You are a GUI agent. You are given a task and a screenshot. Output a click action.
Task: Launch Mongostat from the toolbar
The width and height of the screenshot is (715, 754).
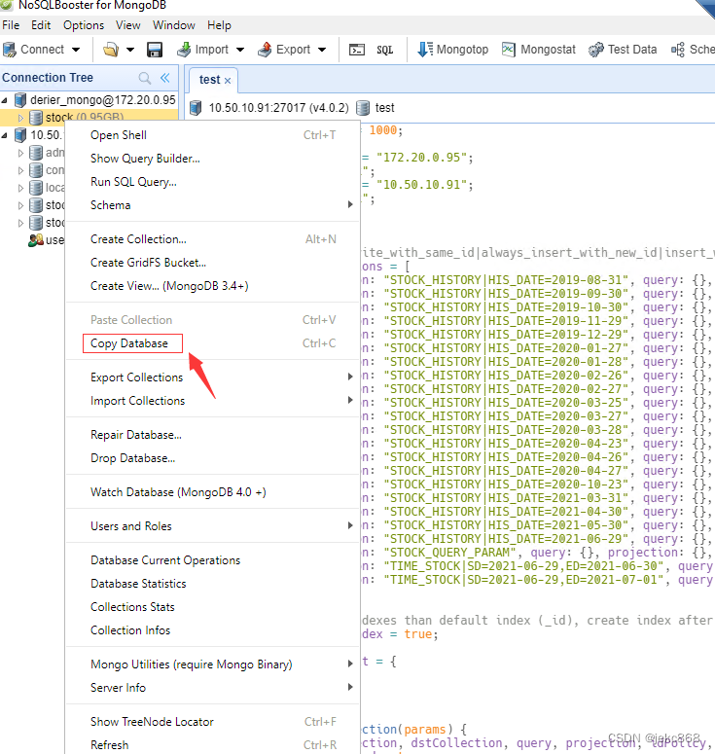[x=539, y=50]
